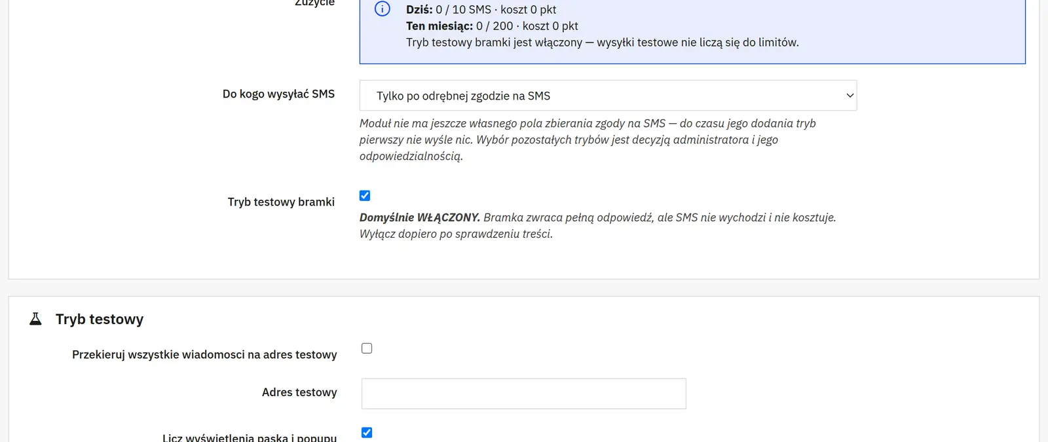Click the 'Adres testowy' label
Viewport: 1048px width, 442px height.
point(299,392)
